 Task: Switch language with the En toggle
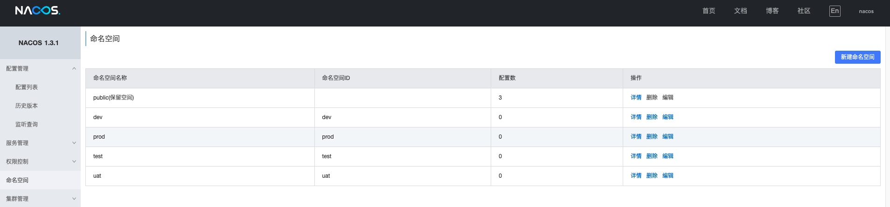coord(834,11)
